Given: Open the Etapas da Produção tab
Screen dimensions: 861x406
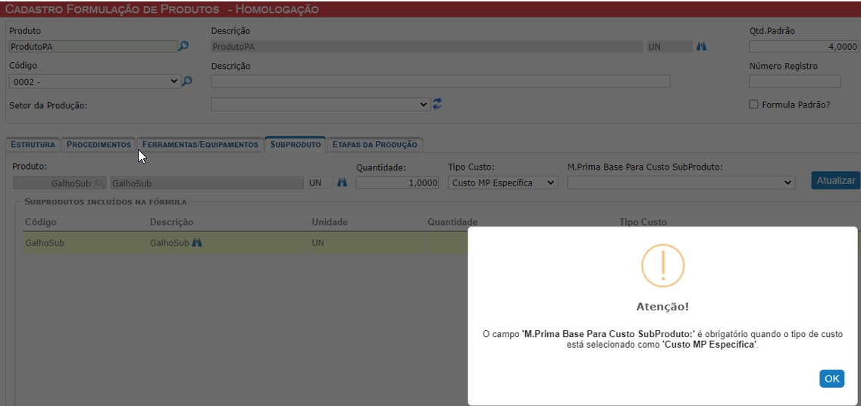Looking at the screenshot, I should tap(375, 144).
